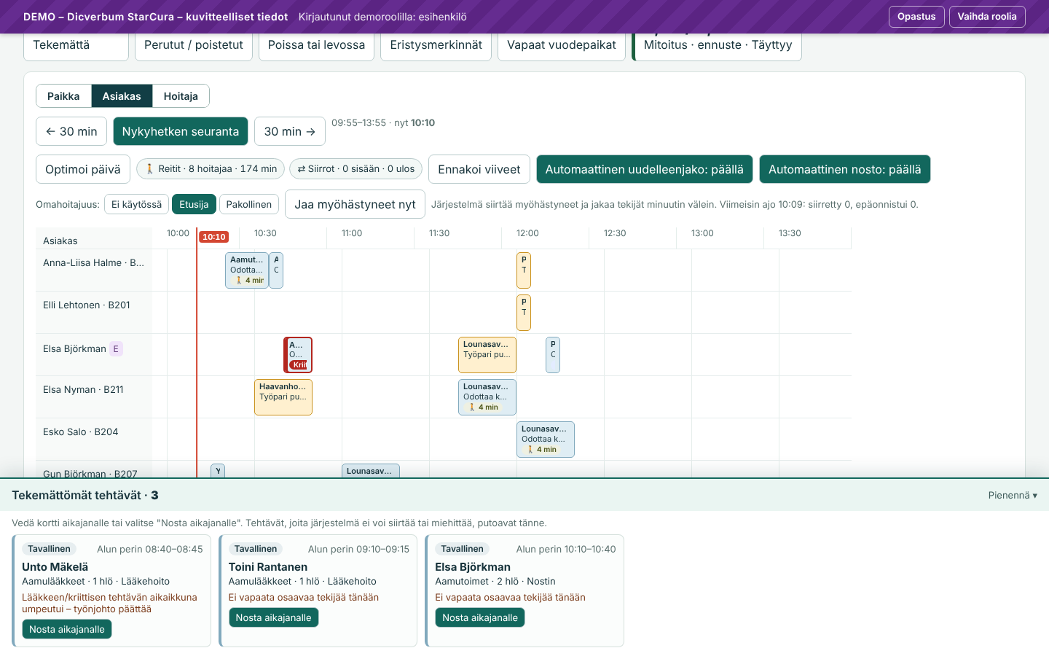Open the Eristysmerkinnät tab
1049x656 pixels.
436,45
